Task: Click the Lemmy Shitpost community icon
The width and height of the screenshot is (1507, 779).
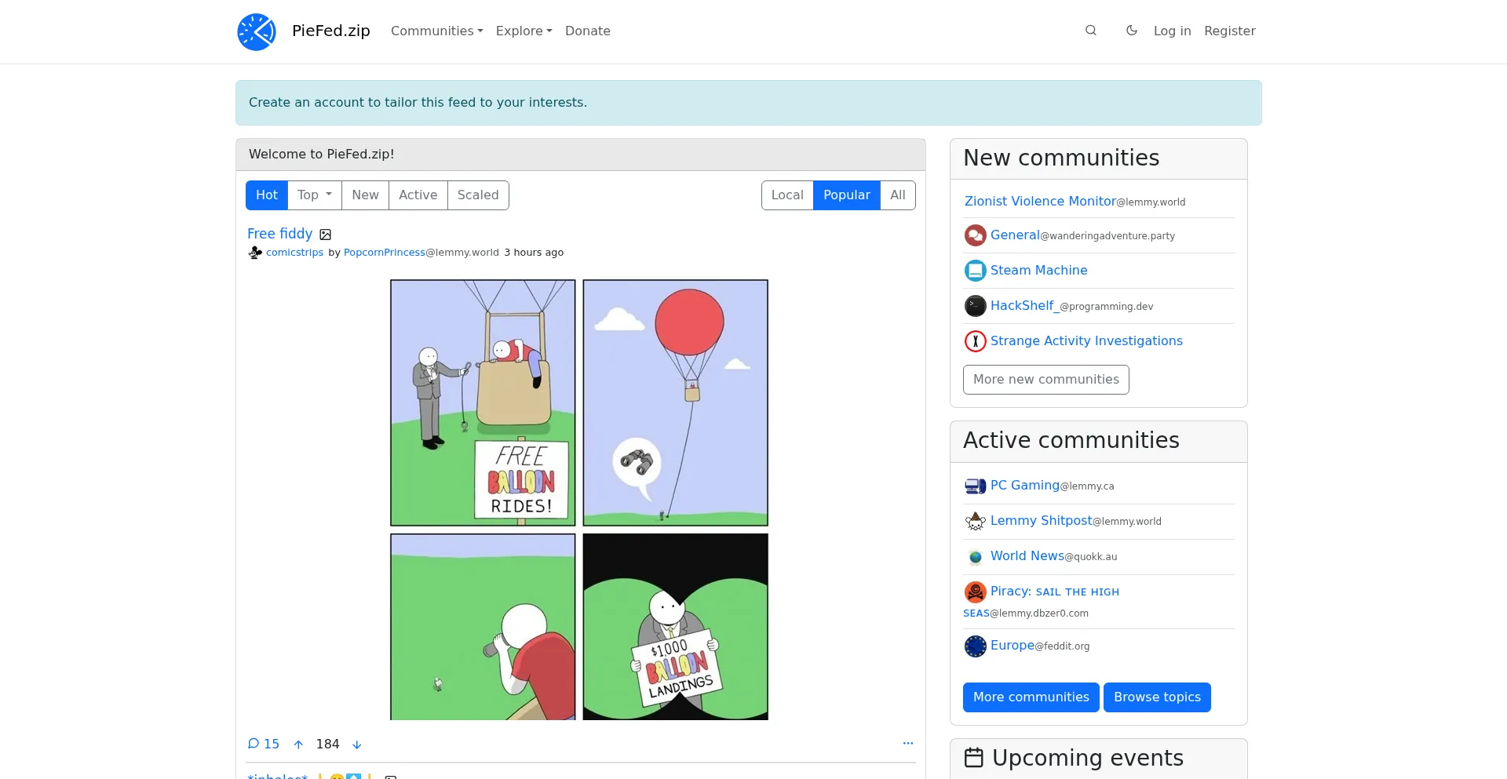Action: click(x=976, y=522)
